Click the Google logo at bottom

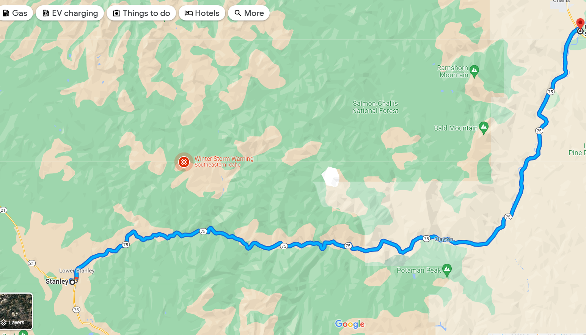(x=350, y=324)
